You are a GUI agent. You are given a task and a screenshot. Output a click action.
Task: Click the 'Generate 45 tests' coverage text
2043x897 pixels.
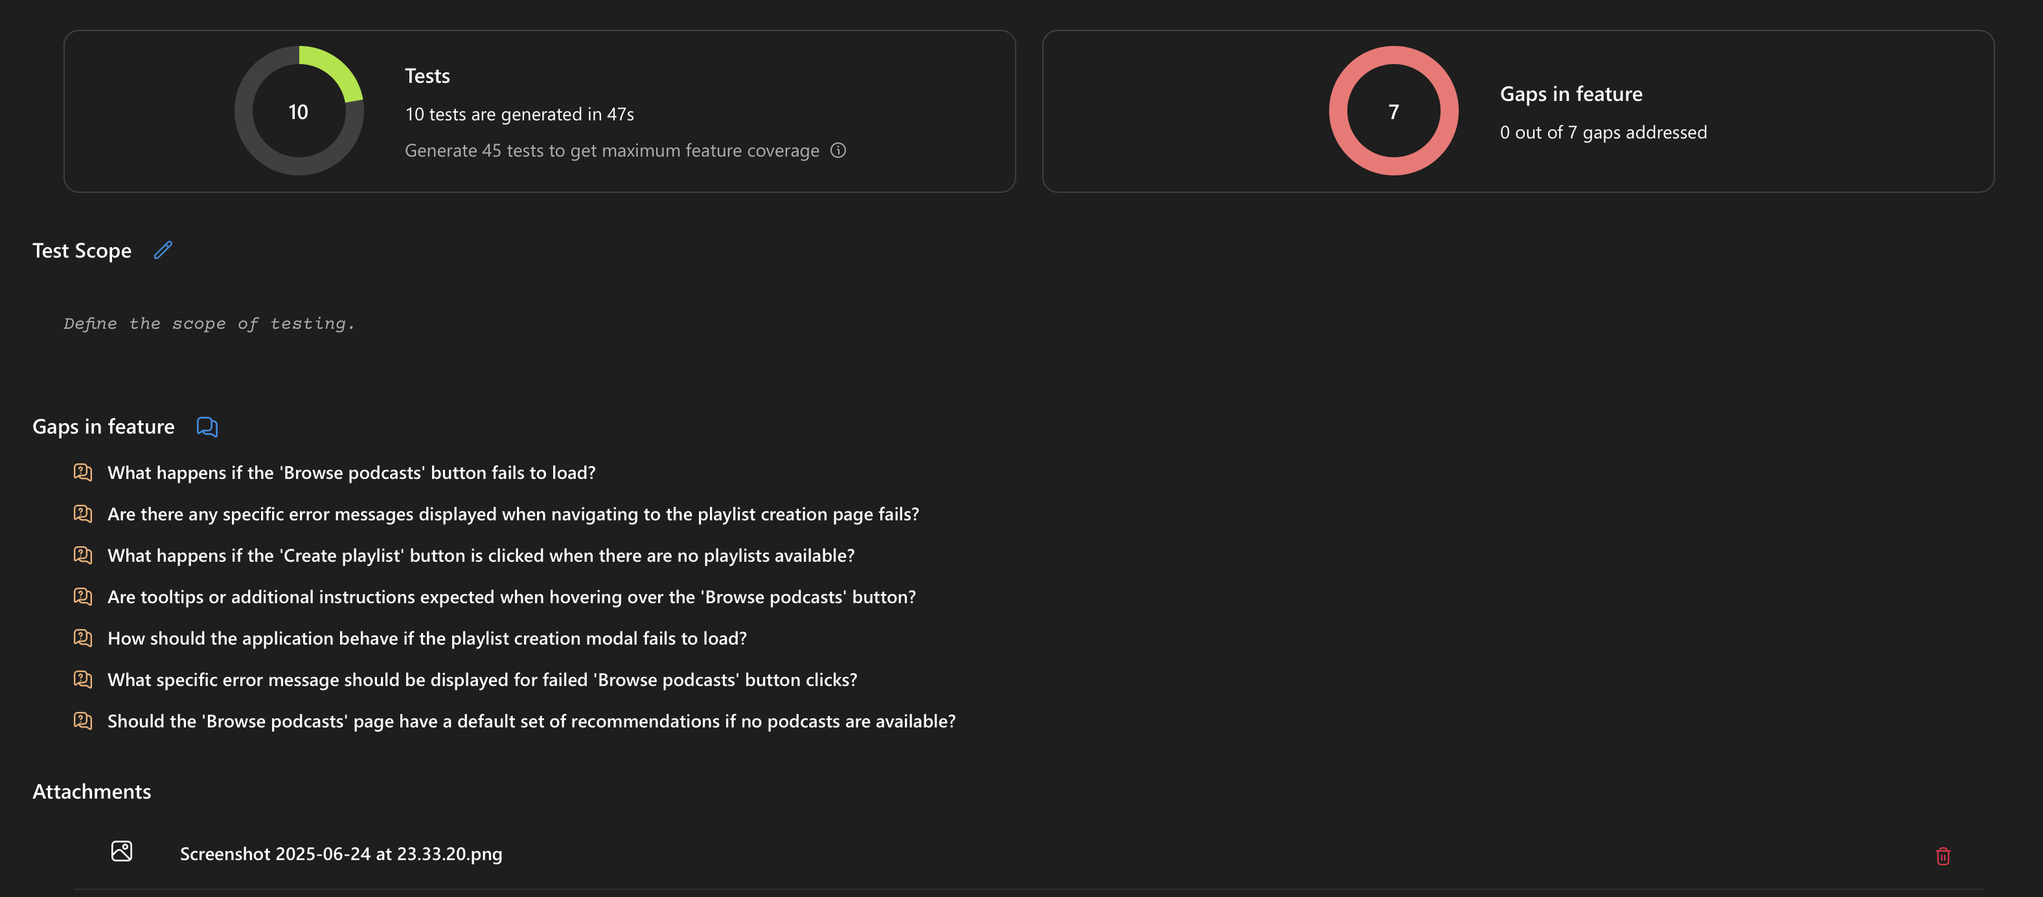(x=611, y=151)
